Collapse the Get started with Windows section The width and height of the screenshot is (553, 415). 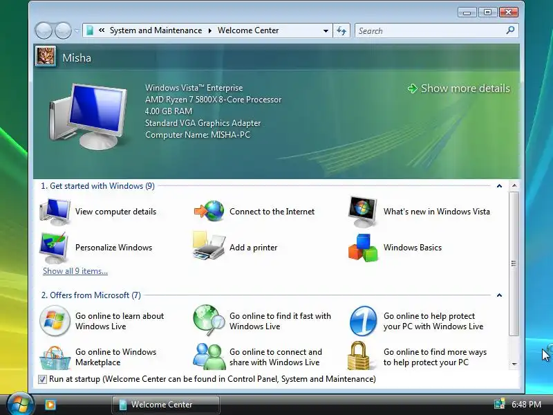point(499,186)
